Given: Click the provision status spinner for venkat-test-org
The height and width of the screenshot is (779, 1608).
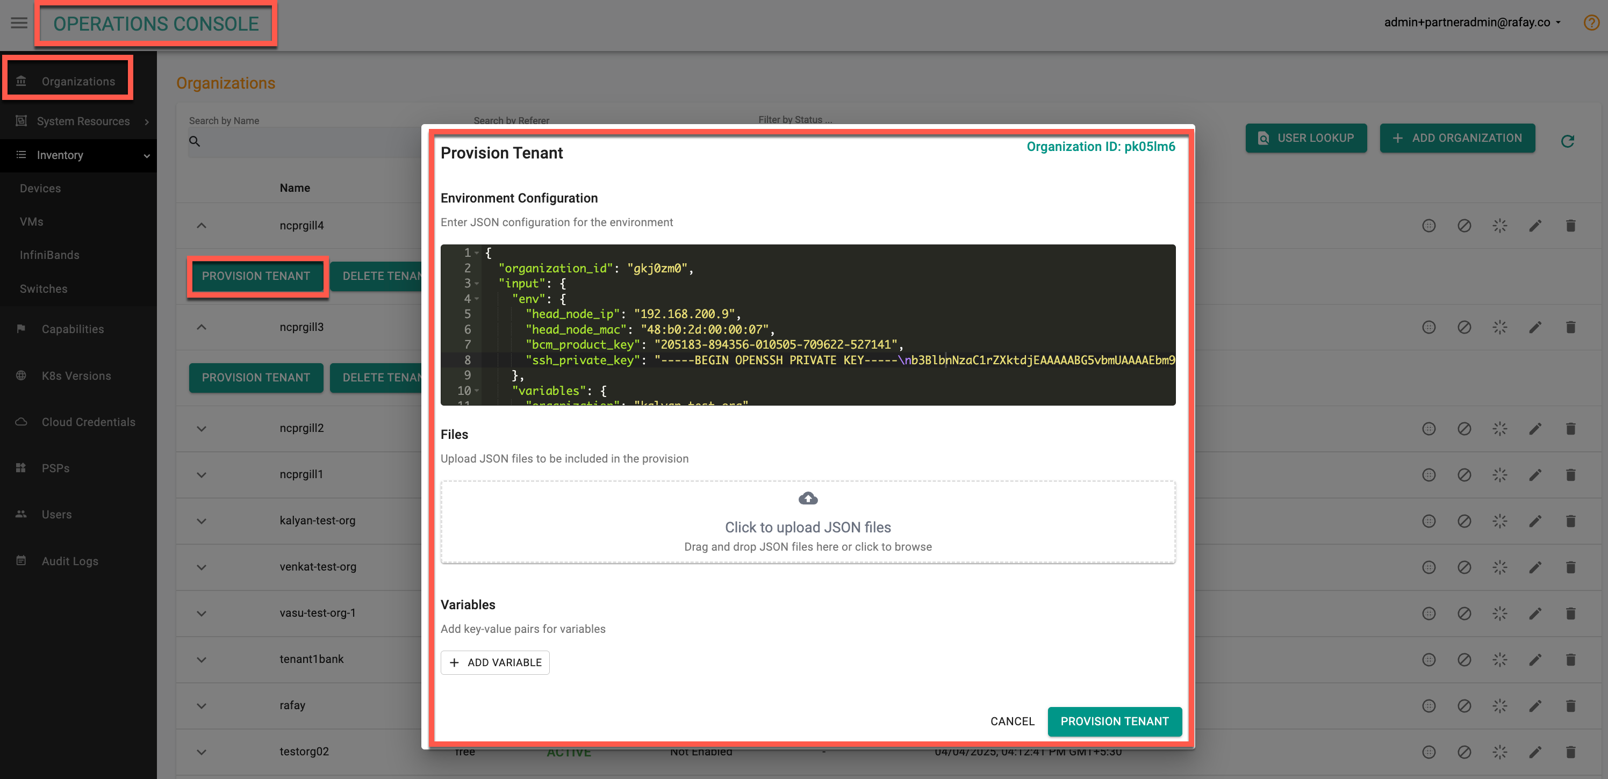Looking at the screenshot, I should [1500, 567].
